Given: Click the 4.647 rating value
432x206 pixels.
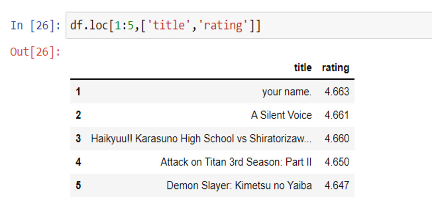Looking at the screenshot, I should point(337,185).
